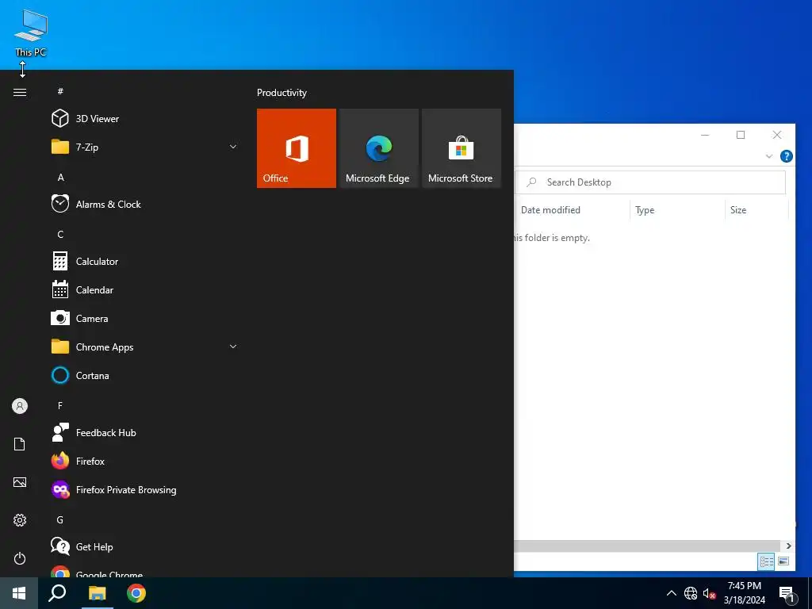The image size is (812, 609).
Task: Open the Chrome Apps folder entry
Action: (145, 347)
